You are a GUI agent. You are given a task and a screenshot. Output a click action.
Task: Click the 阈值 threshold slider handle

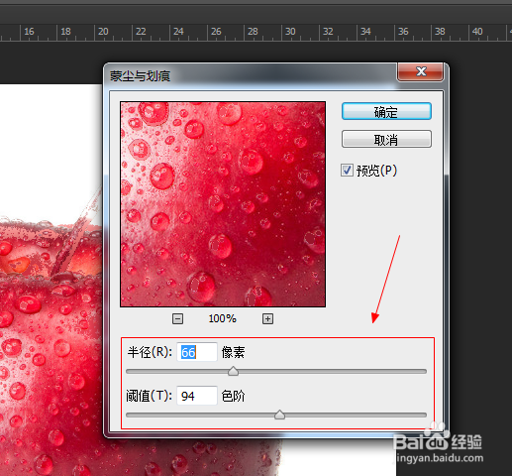pyautogui.click(x=279, y=415)
